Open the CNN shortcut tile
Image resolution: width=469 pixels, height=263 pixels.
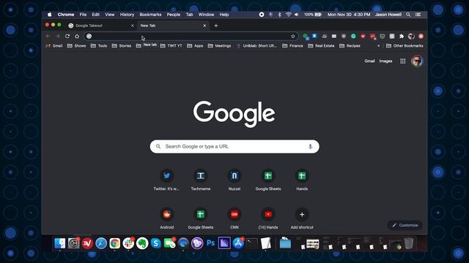tap(234, 218)
